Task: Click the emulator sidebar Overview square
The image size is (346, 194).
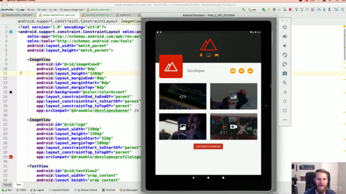Action: pos(285,110)
